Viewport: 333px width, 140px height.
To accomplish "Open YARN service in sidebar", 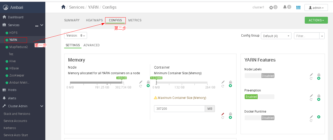I will (13, 40).
